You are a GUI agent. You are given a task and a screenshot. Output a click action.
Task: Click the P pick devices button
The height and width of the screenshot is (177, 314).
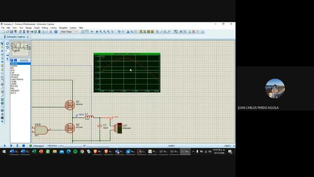pyautogui.click(x=12, y=60)
